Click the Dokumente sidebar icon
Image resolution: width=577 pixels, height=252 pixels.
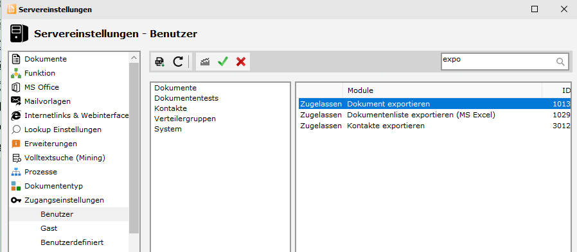click(x=16, y=59)
